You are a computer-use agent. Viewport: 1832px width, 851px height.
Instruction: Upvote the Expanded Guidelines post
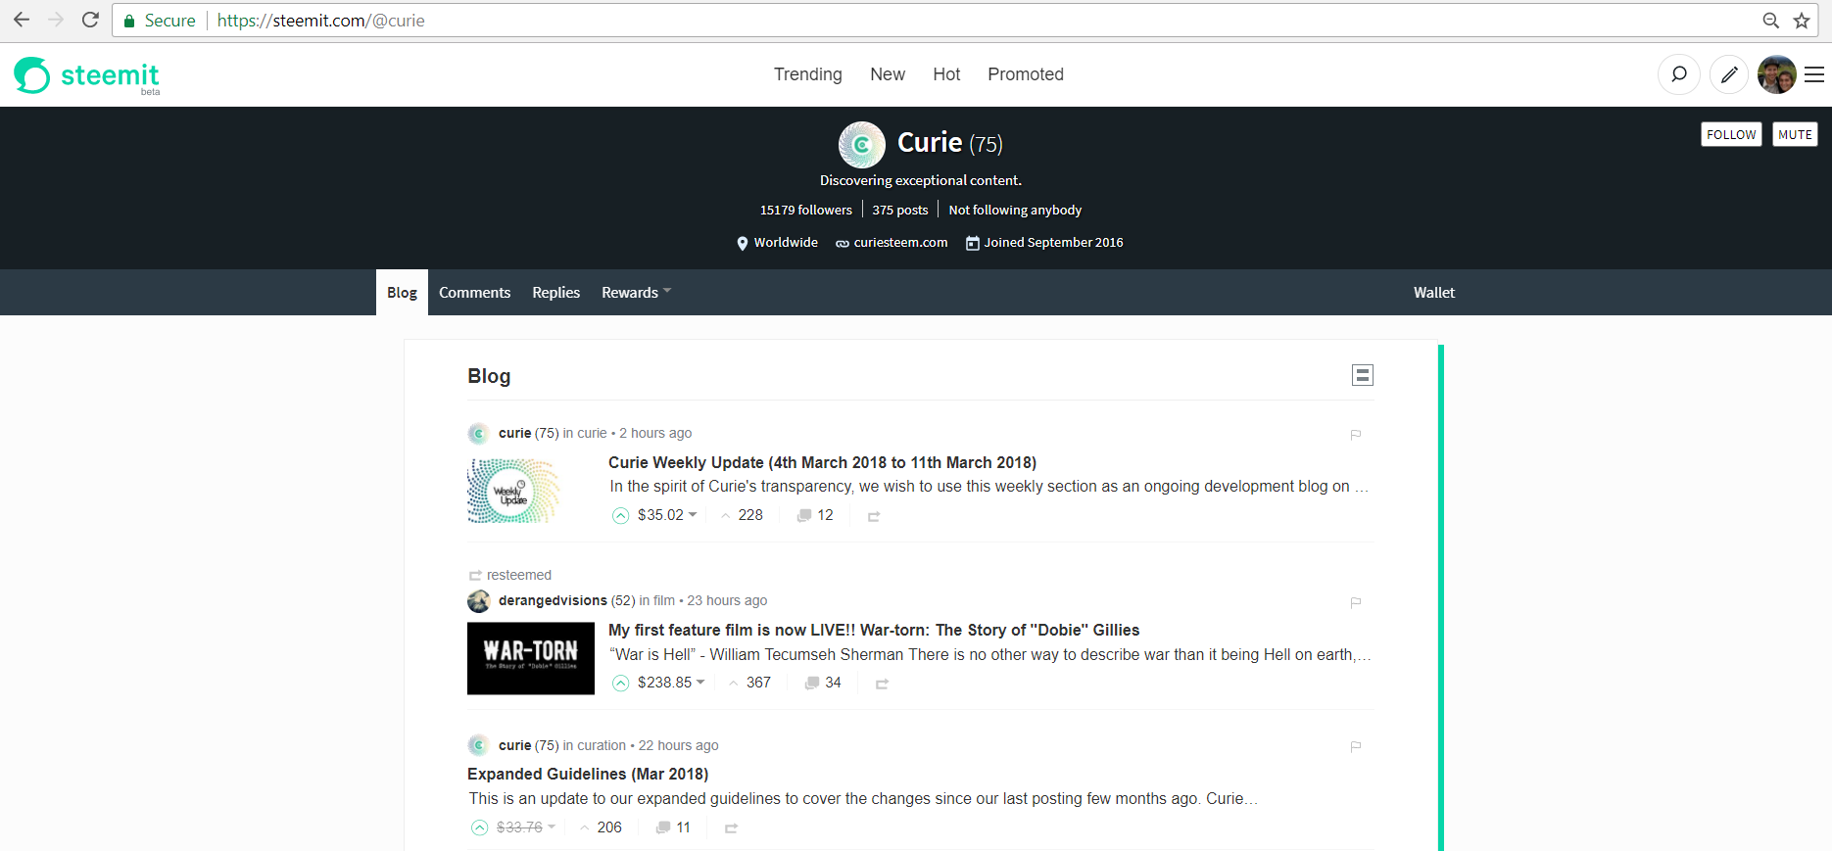coord(479,827)
